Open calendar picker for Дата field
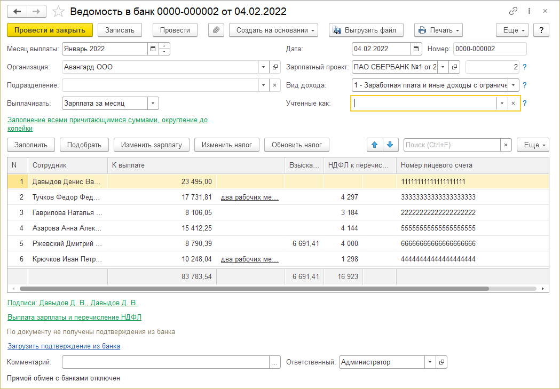 click(416, 49)
